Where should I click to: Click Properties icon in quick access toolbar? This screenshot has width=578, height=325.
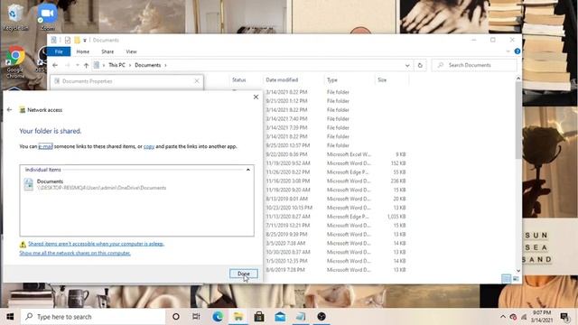point(54,40)
